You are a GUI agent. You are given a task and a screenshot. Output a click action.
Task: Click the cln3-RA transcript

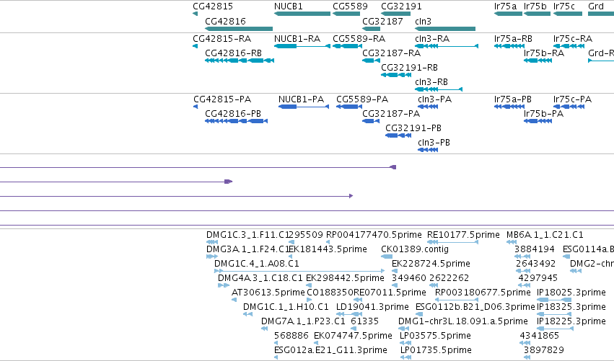click(x=447, y=46)
